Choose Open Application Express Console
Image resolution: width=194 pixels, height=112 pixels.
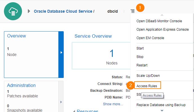tap(163, 29)
